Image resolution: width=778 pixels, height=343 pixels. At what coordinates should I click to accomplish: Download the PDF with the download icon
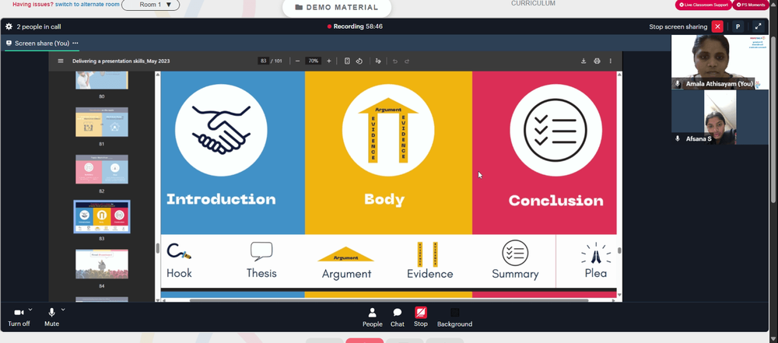pos(583,61)
